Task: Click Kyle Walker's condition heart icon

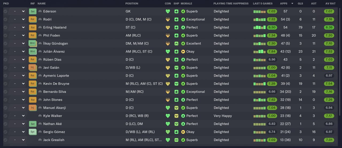Action: [x=168, y=116]
